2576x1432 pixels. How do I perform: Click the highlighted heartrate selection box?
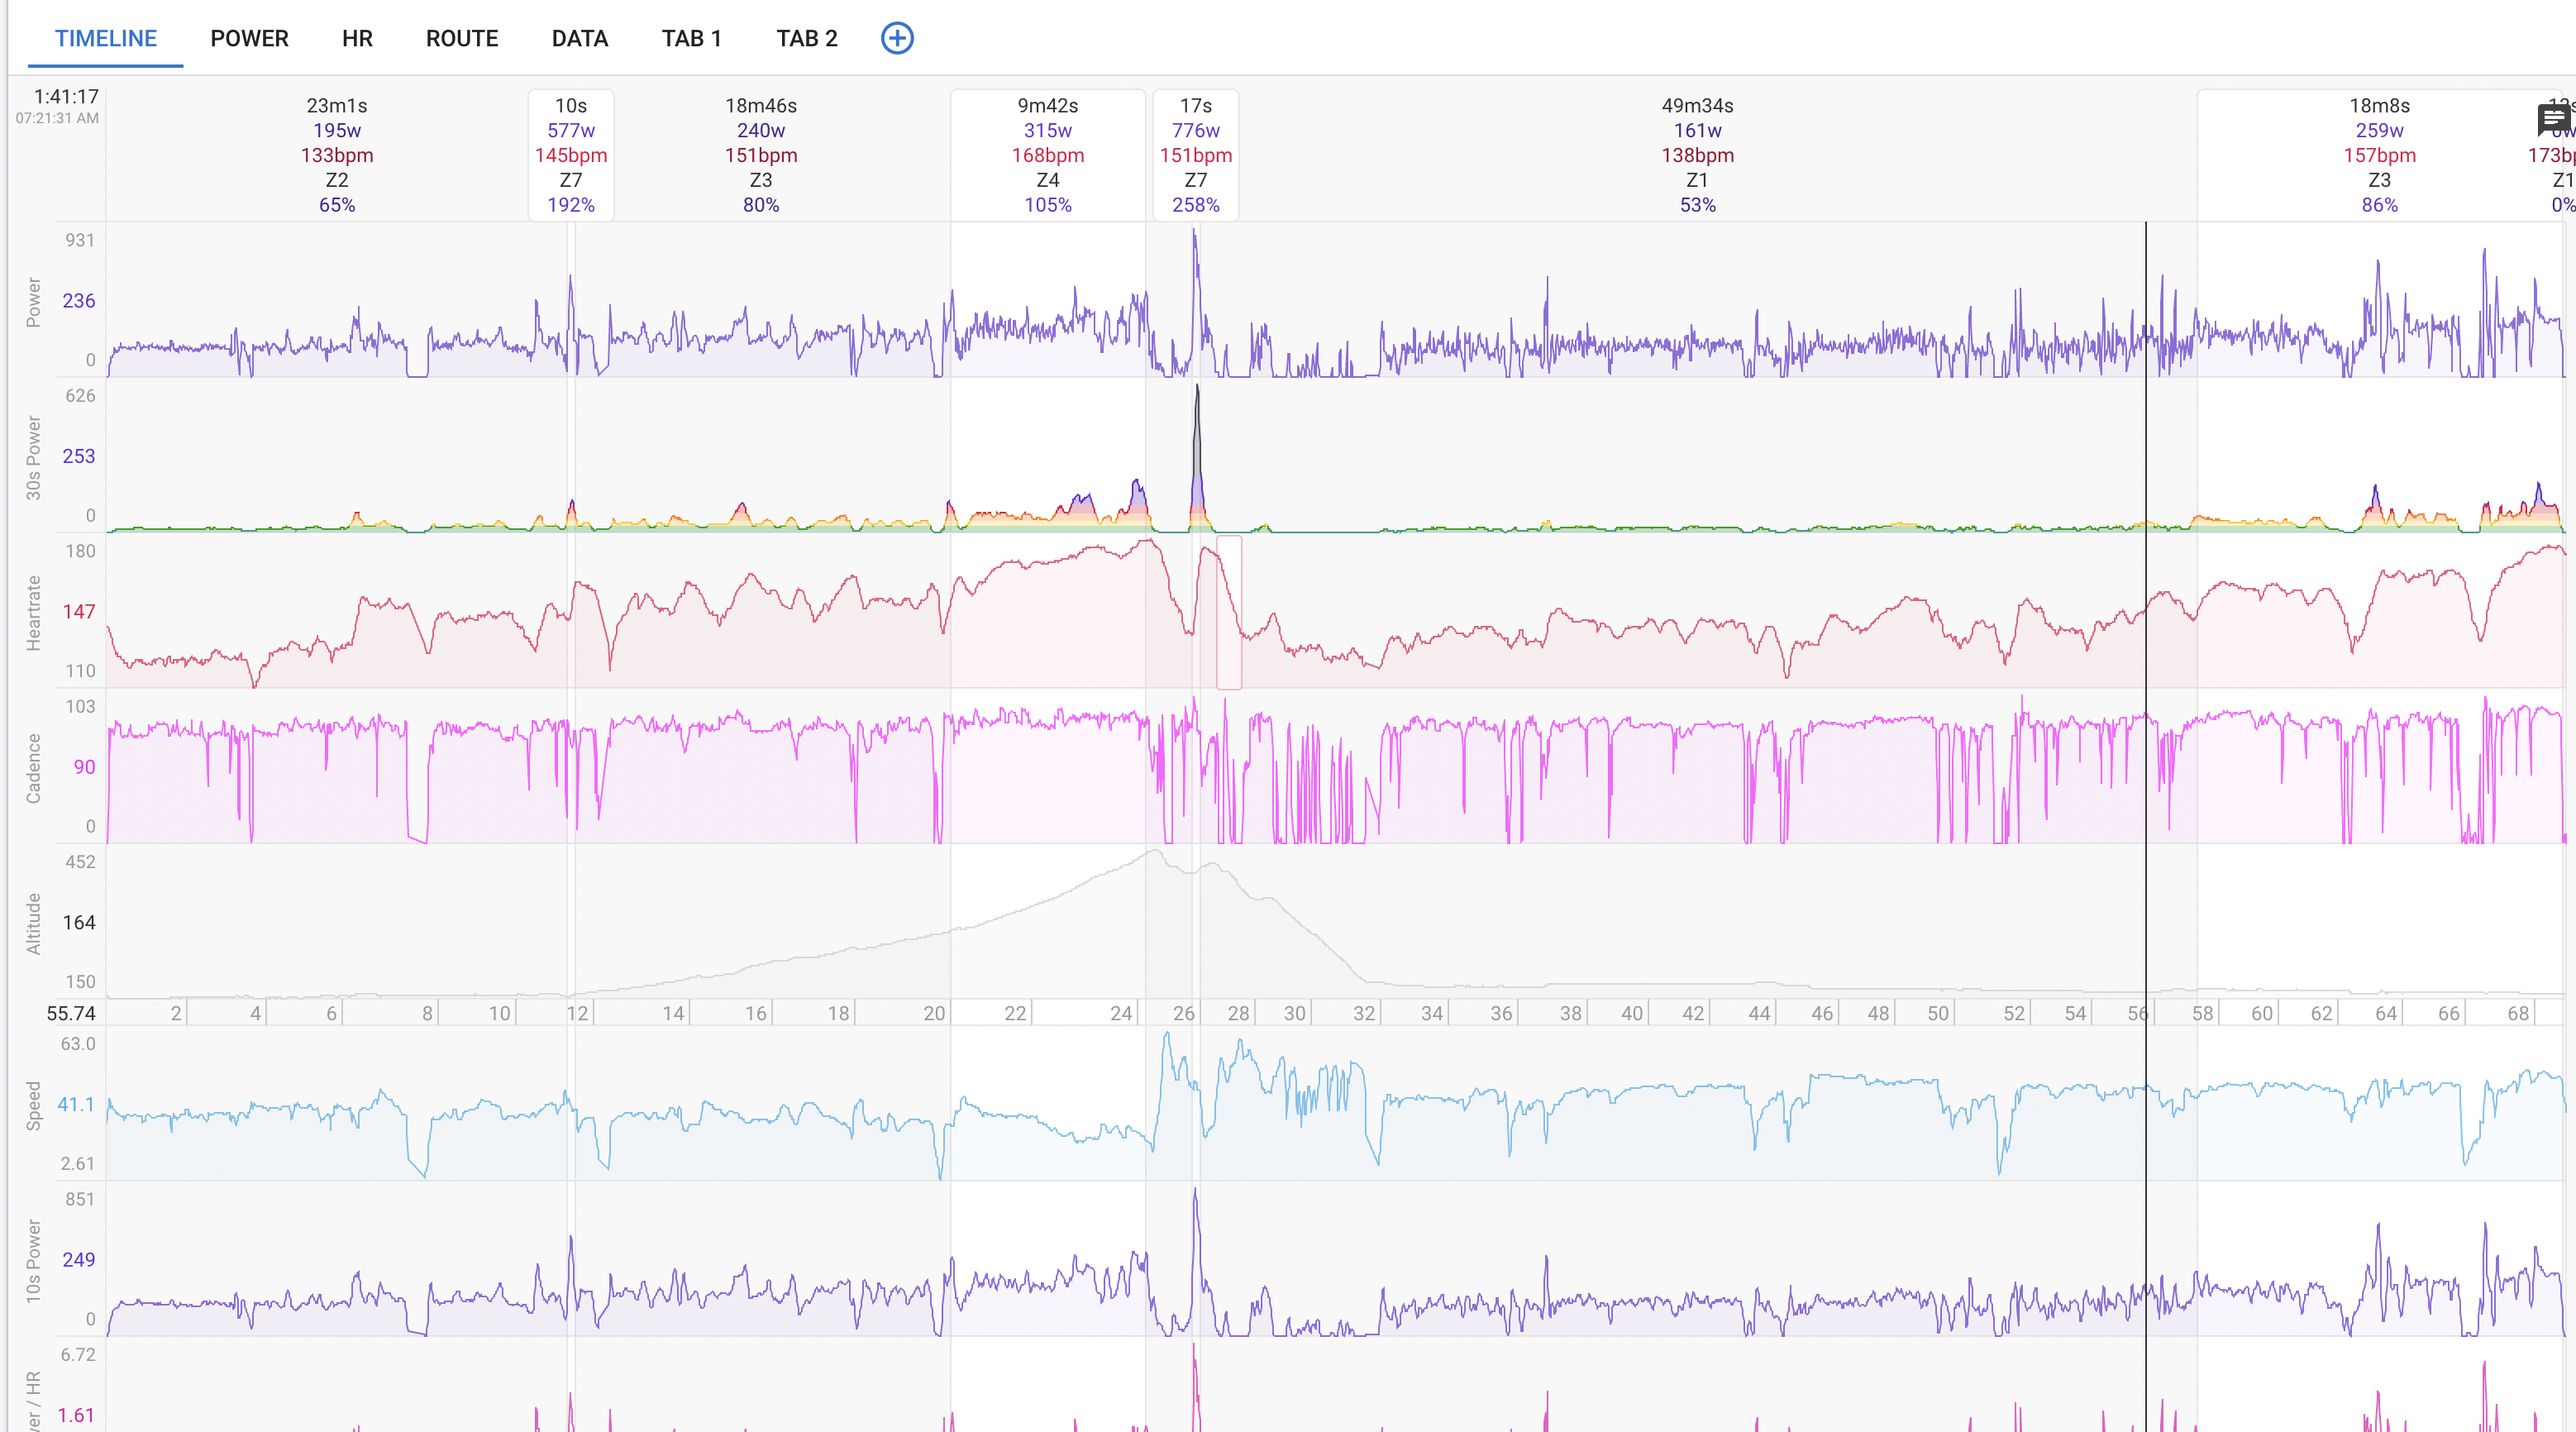pyautogui.click(x=1229, y=612)
